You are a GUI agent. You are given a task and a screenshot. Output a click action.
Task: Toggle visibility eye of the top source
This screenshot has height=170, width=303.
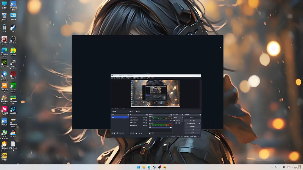coord(144,117)
